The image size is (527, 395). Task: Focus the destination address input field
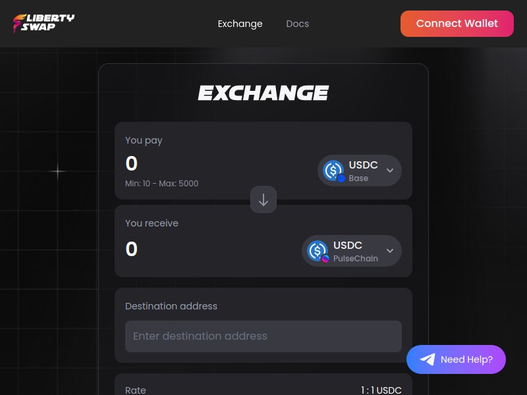click(x=263, y=336)
